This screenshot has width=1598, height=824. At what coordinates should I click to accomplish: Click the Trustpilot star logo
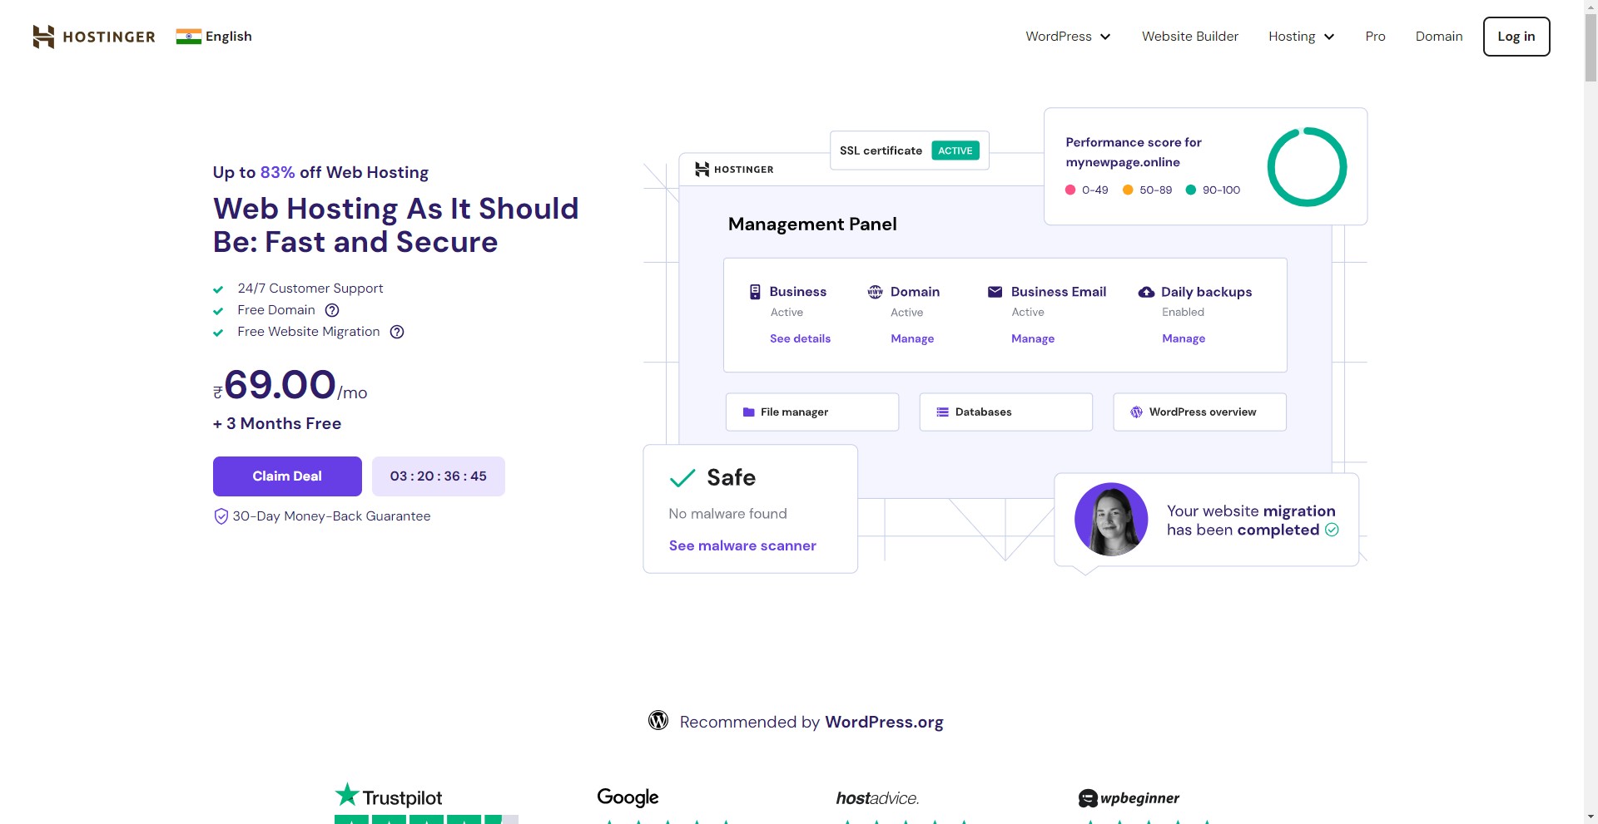coord(346,795)
